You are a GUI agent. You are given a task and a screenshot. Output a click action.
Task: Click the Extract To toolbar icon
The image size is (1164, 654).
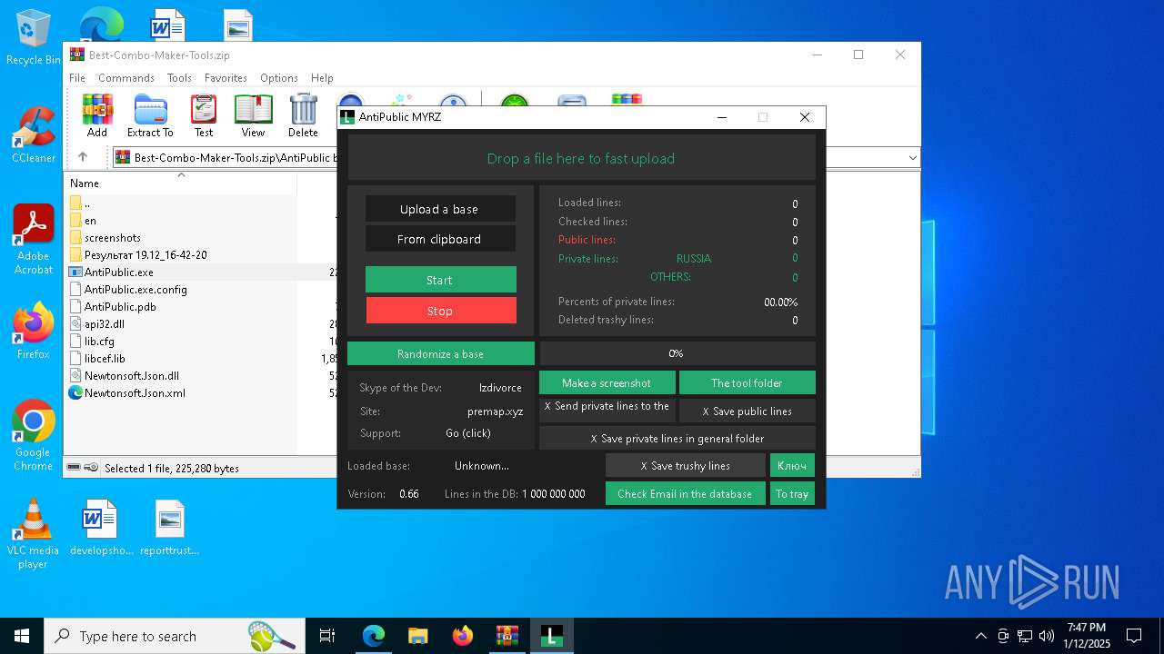click(x=150, y=115)
